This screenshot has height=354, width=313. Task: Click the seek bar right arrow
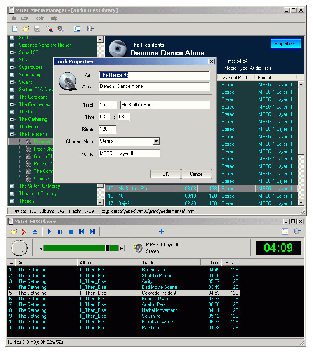pos(122,248)
